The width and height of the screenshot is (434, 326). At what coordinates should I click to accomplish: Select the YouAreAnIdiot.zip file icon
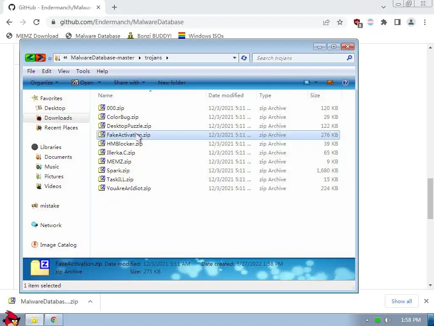(102, 188)
